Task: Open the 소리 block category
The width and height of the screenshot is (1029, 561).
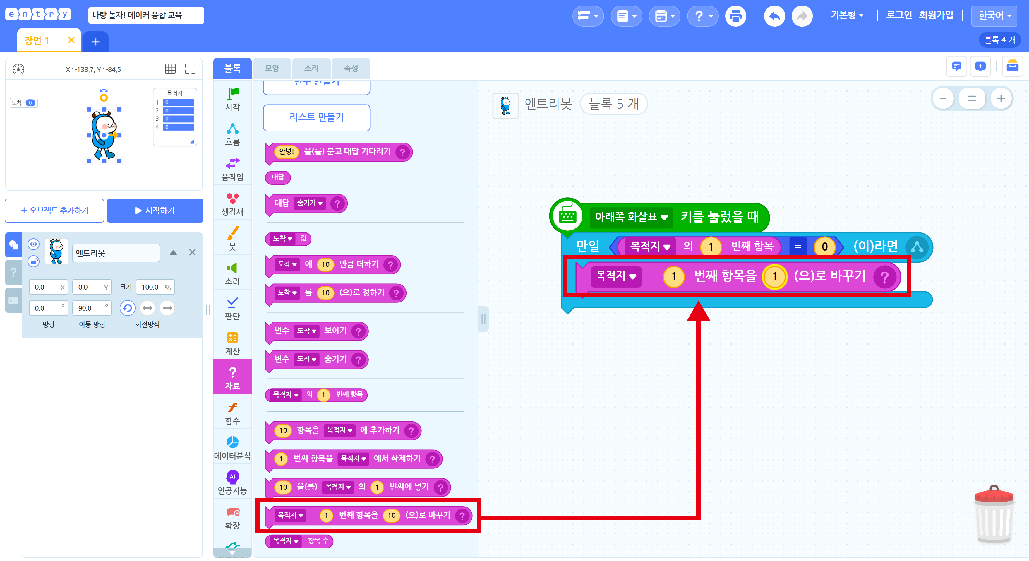Action: tap(232, 273)
